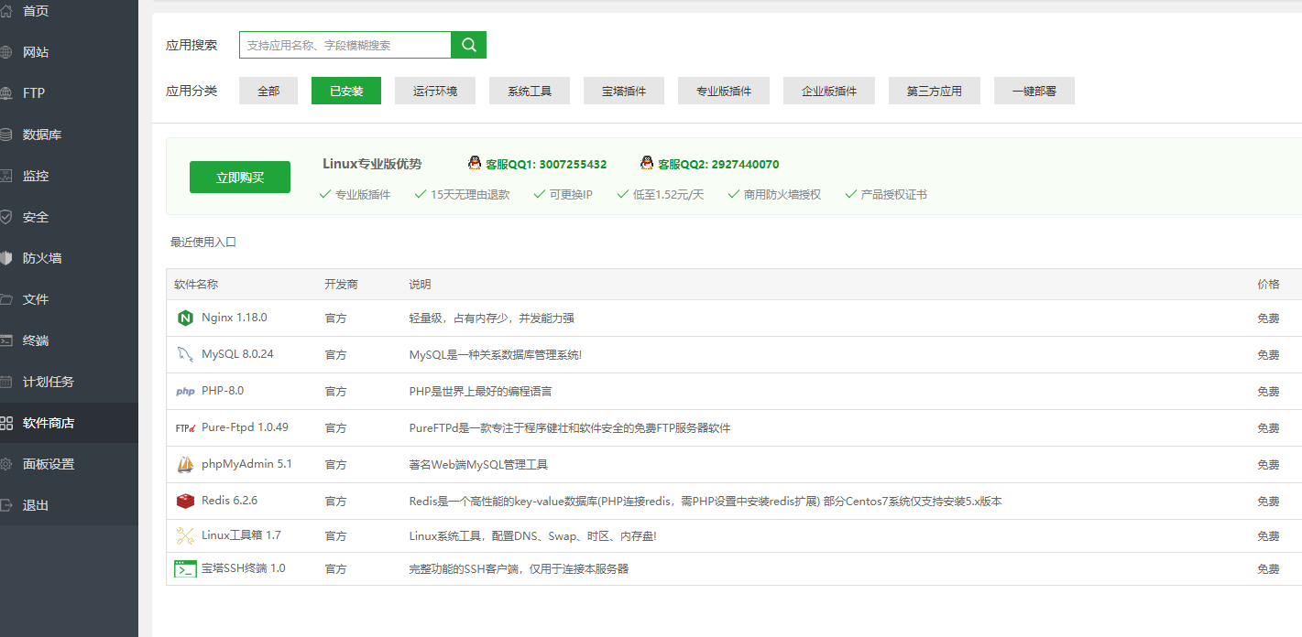Click the 网站 globe icon in sidebar

point(5,52)
